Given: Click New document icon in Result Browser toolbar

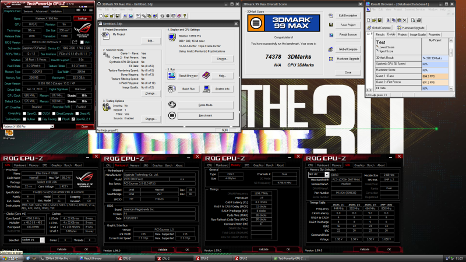Looking at the screenshot, I should coord(369,20).
